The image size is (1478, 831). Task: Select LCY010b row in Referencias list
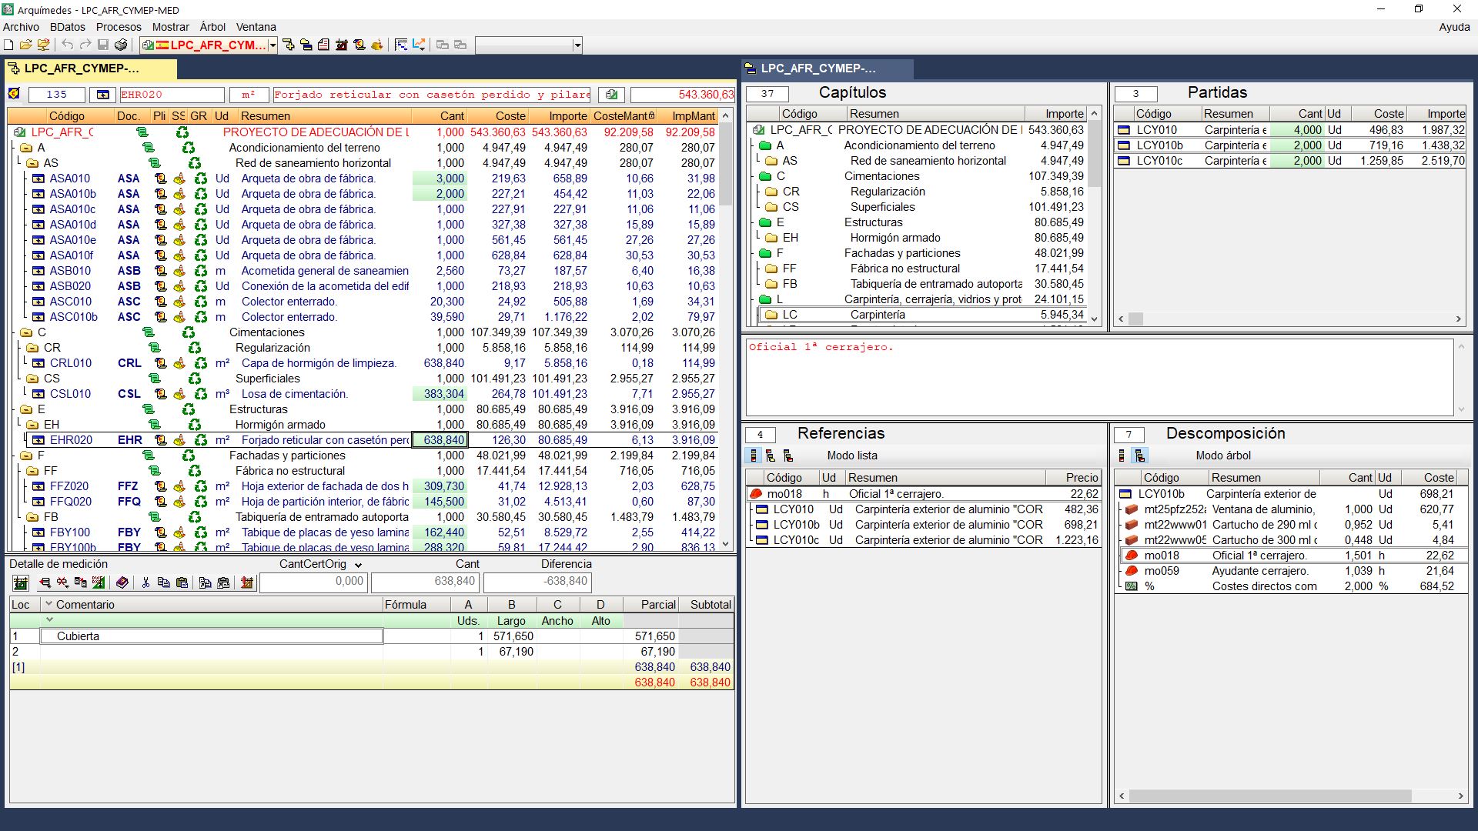pyautogui.click(x=923, y=525)
